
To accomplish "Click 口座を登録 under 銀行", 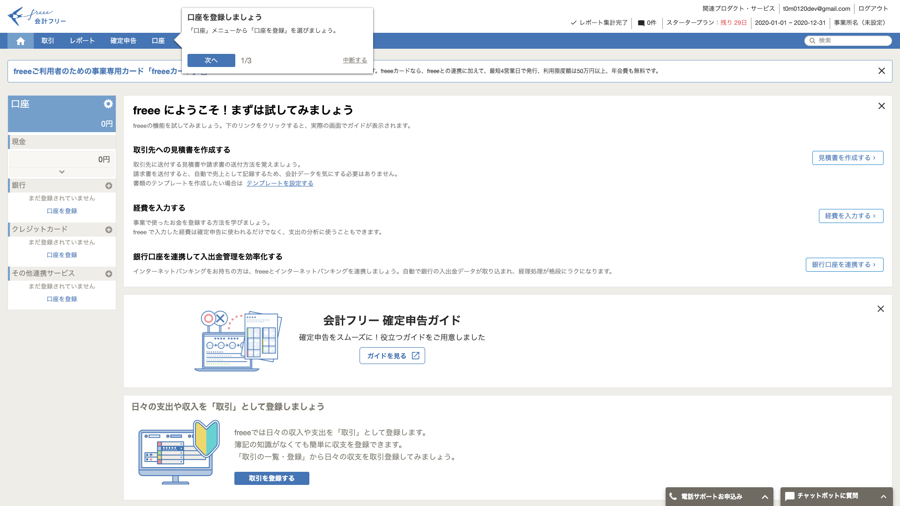I will [x=62, y=211].
